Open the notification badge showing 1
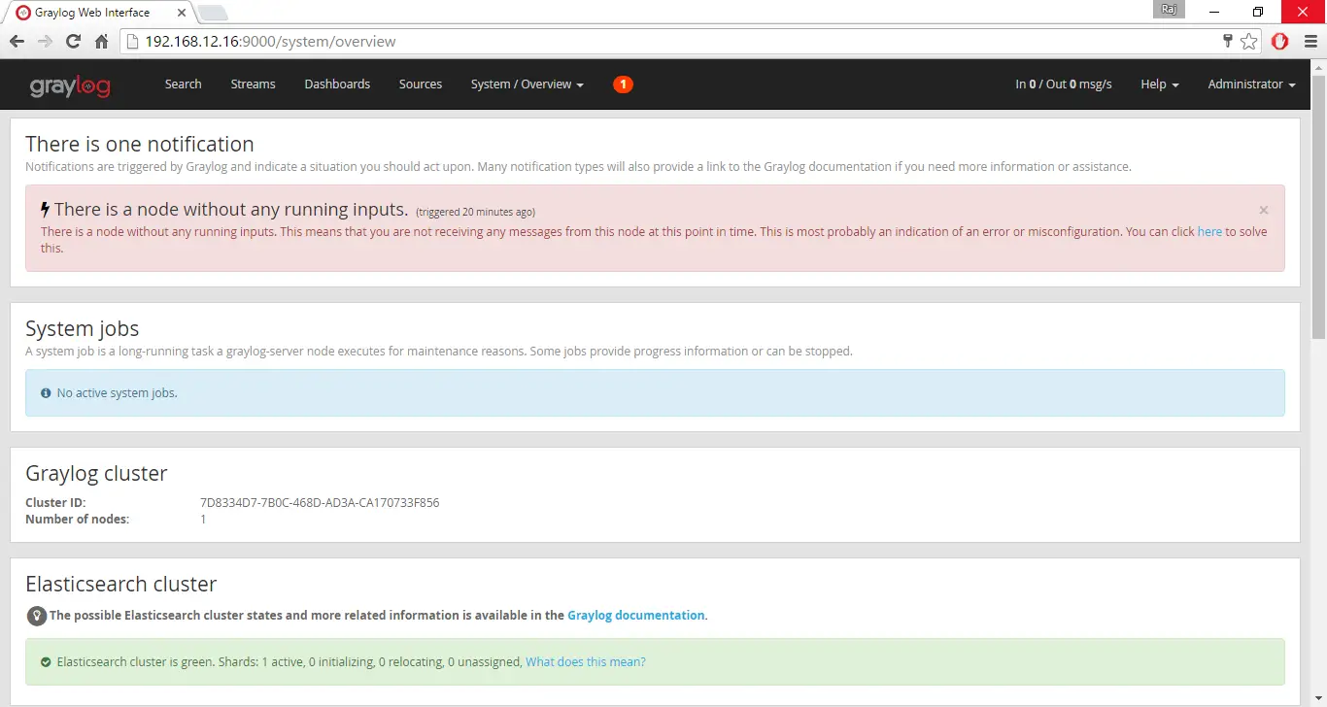This screenshot has height=707, width=1327. point(623,84)
